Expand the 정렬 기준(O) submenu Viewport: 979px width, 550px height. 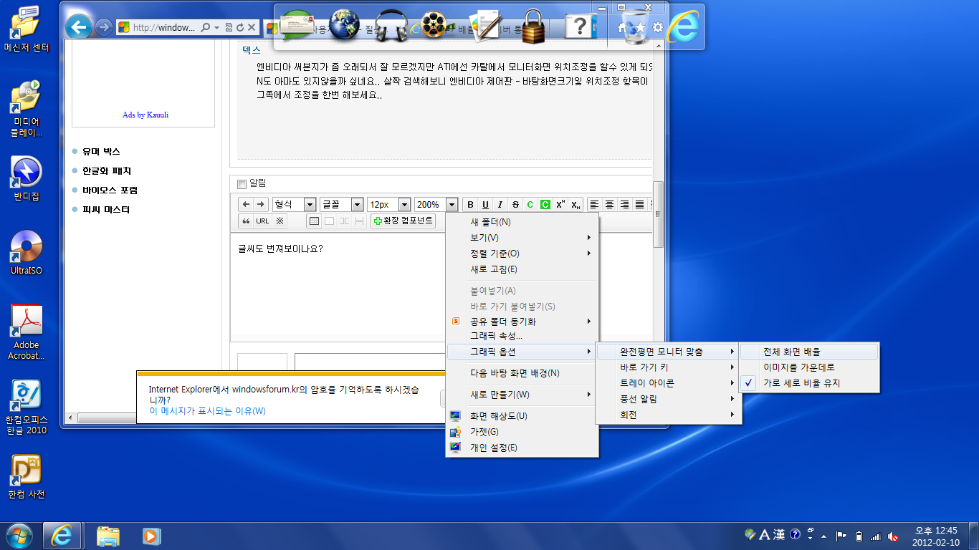click(x=522, y=254)
